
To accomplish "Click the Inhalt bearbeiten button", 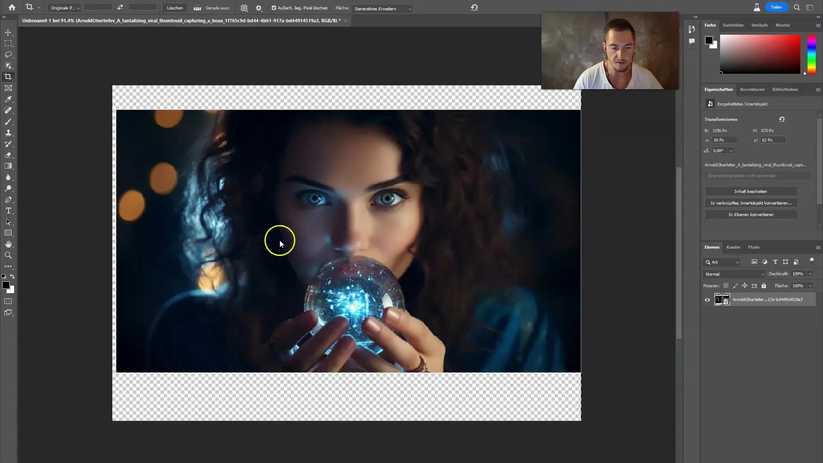I will point(751,191).
